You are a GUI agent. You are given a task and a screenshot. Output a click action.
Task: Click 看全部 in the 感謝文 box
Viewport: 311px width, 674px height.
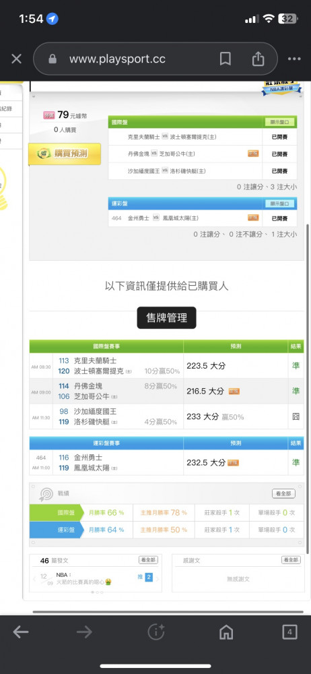[291, 560]
